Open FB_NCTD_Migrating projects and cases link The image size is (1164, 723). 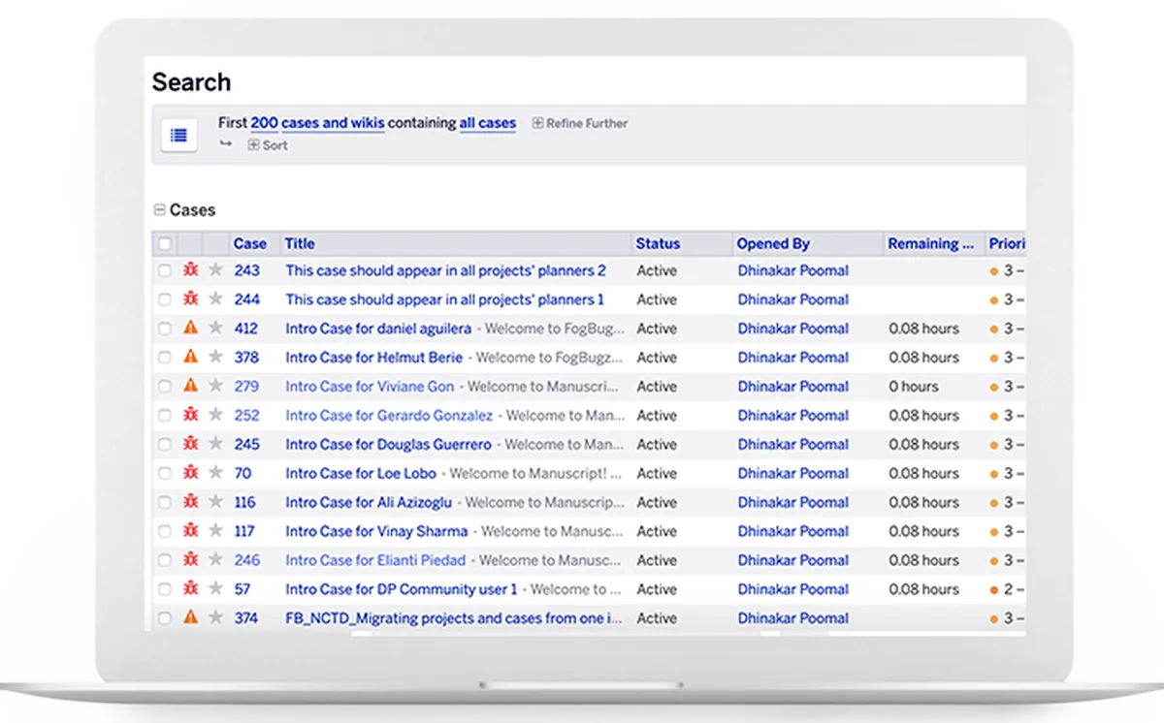454,618
